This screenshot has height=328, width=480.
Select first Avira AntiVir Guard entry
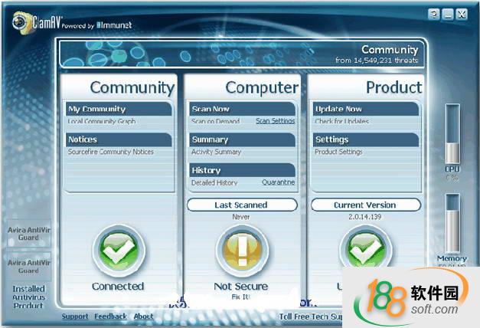28,234
